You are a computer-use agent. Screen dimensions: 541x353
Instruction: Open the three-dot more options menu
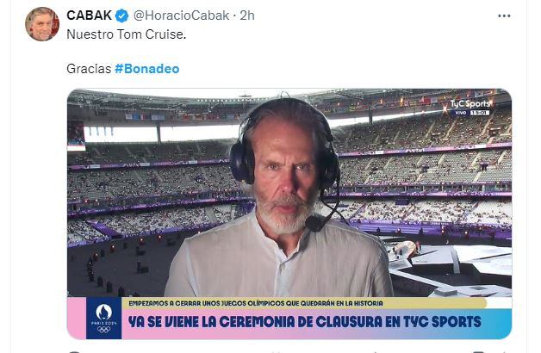pos(504,15)
